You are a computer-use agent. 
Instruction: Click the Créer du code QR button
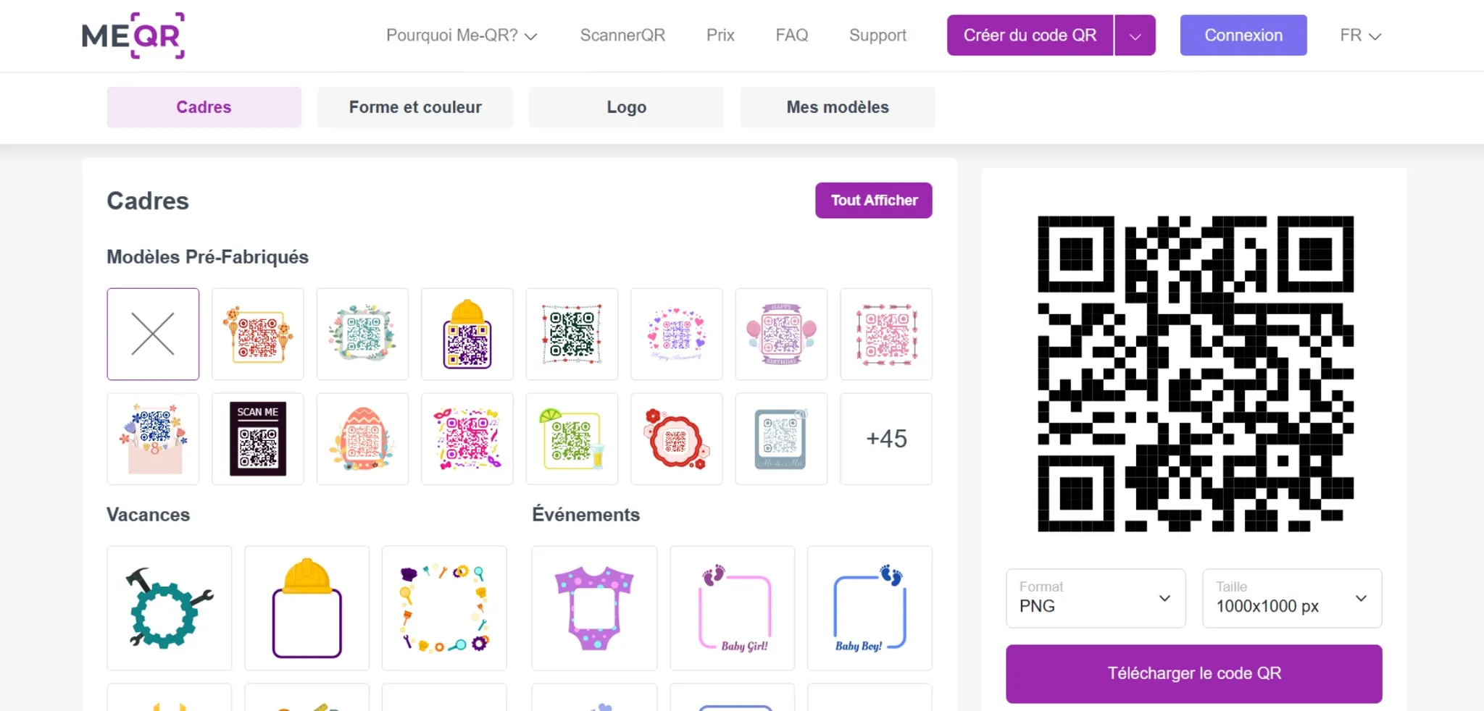(1030, 35)
